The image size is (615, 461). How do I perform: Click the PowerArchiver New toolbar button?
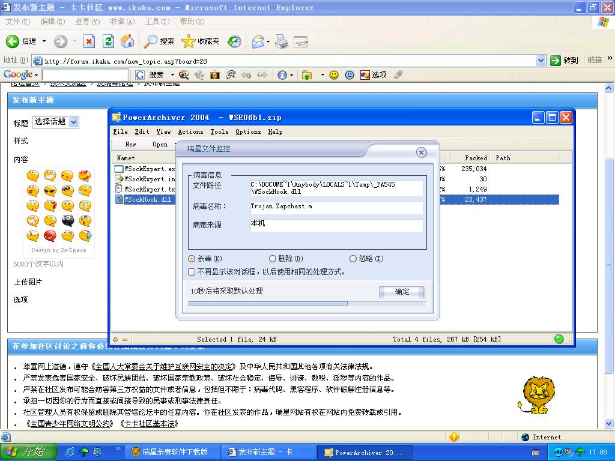tap(130, 144)
